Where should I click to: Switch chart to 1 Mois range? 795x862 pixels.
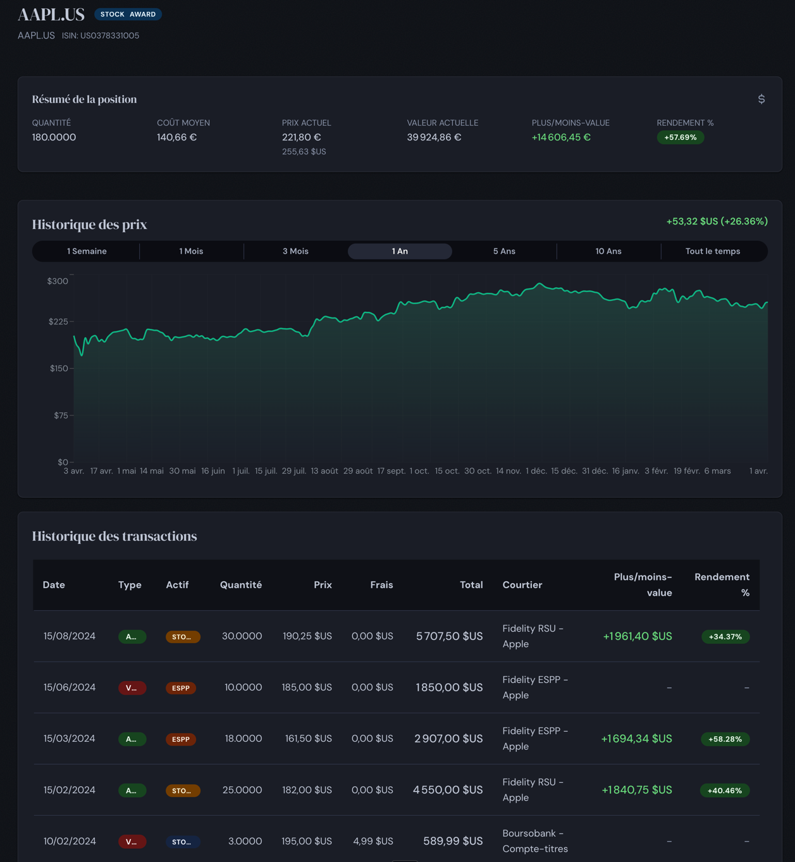pyautogui.click(x=191, y=251)
